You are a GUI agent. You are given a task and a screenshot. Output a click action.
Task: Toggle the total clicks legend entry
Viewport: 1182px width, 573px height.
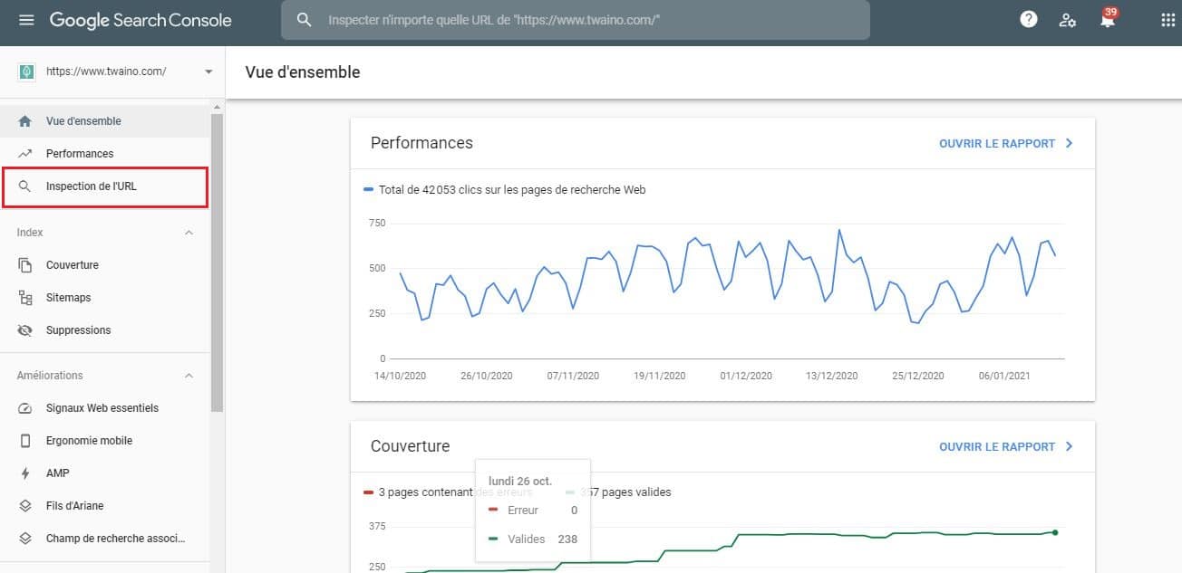(505, 190)
